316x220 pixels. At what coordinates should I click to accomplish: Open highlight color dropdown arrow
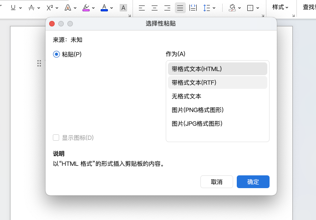click(93, 8)
